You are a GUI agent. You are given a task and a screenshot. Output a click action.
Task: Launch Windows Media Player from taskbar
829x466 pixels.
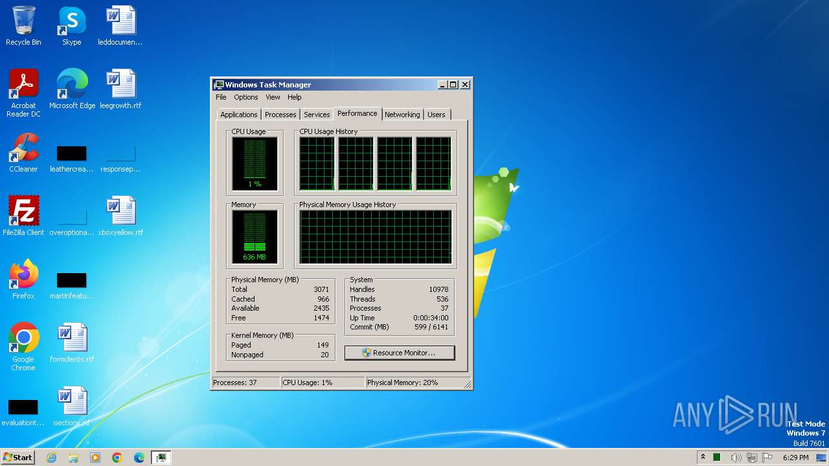[x=95, y=458]
